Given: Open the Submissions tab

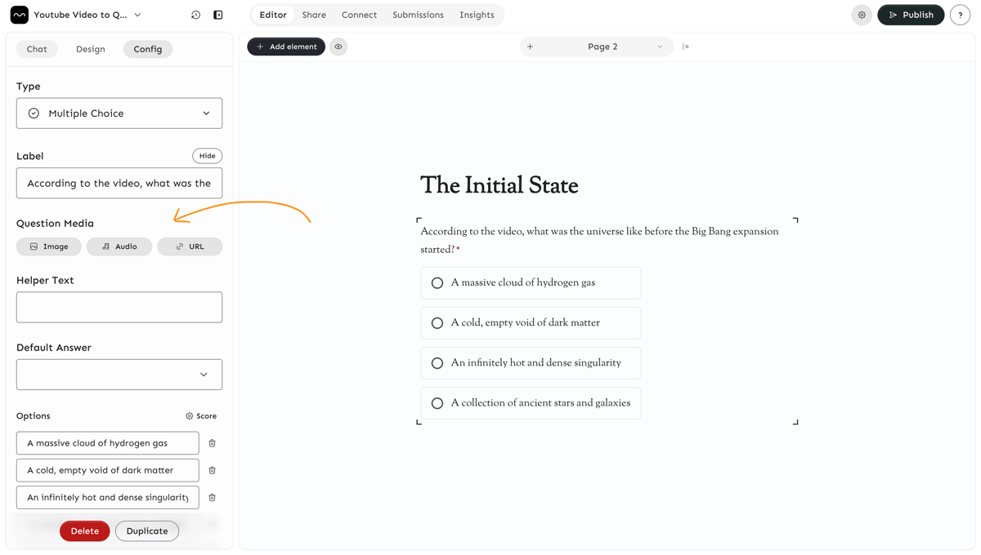Looking at the screenshot, I should 418,15.
